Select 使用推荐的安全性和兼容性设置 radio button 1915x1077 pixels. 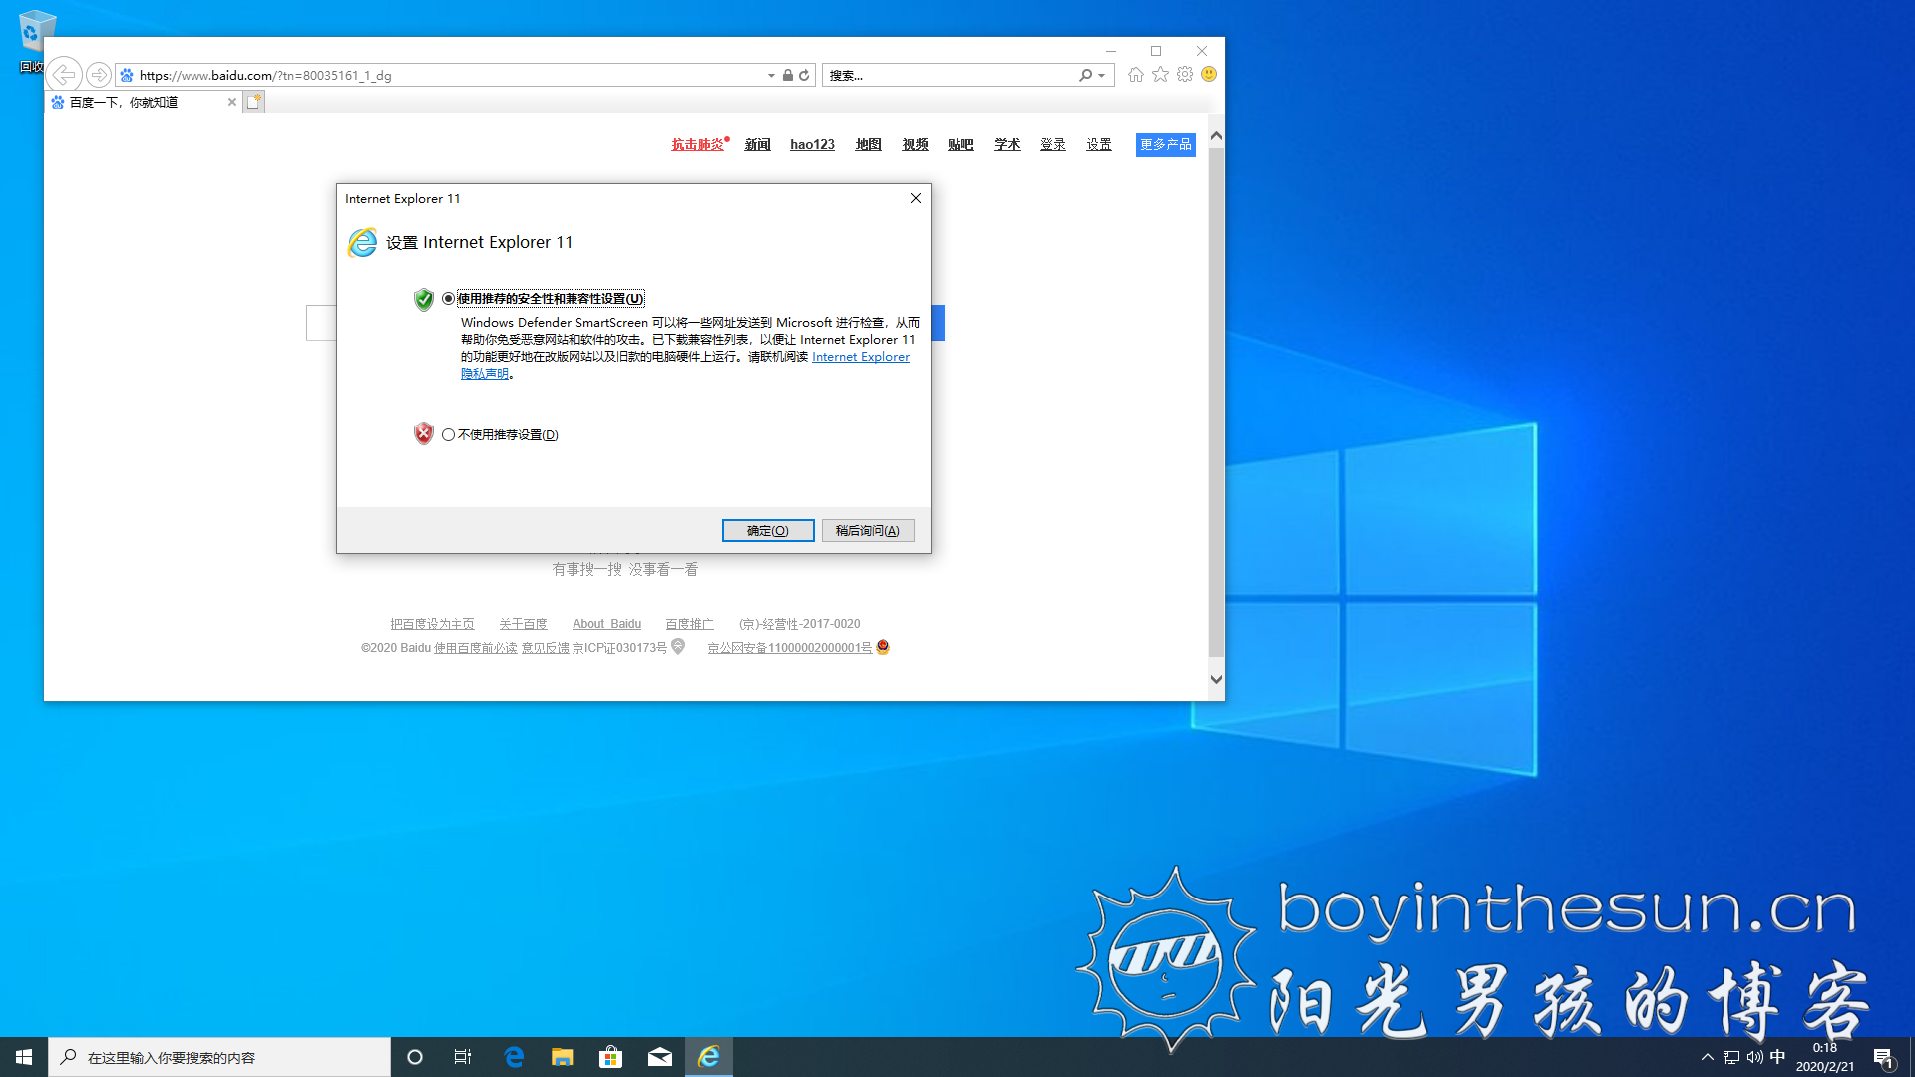[x=449, y=297]
